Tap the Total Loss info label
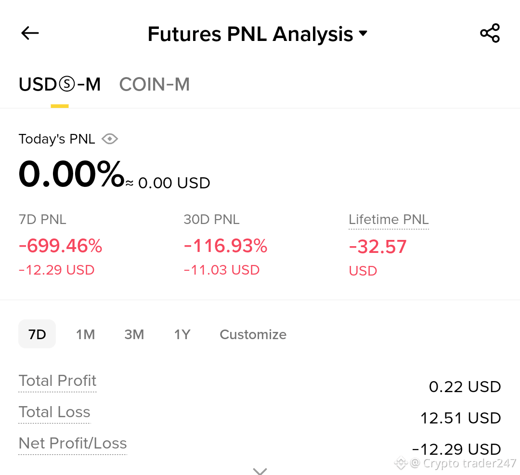This screenshot has width=520, height=475. coord(54,412)
